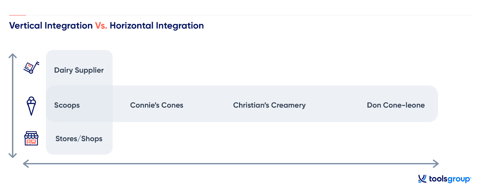Screen dimensions: 480x190
Task: Click the hand truck delivery icon
Action: pos(31,67)
